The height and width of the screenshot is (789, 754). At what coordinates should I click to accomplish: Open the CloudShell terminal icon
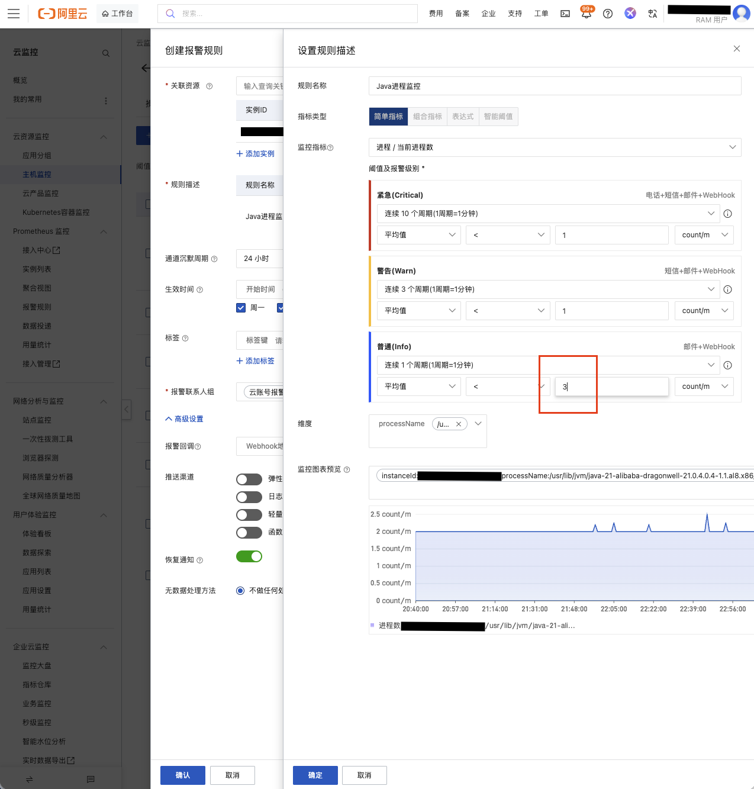tap(565, 13)
